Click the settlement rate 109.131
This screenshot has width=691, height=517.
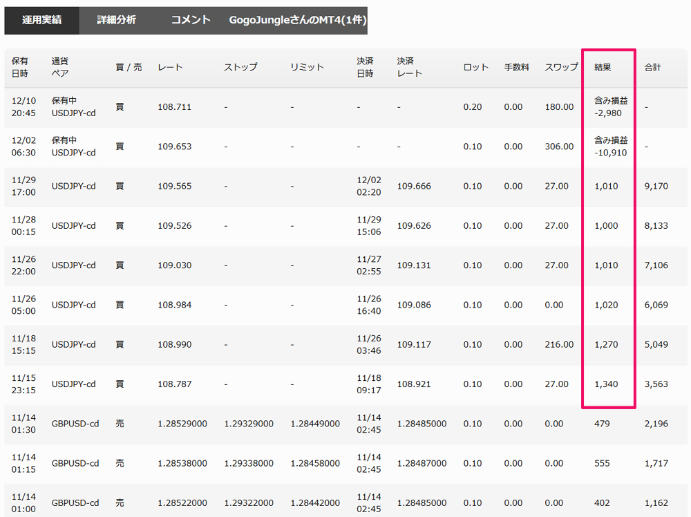tap(414, 266)
